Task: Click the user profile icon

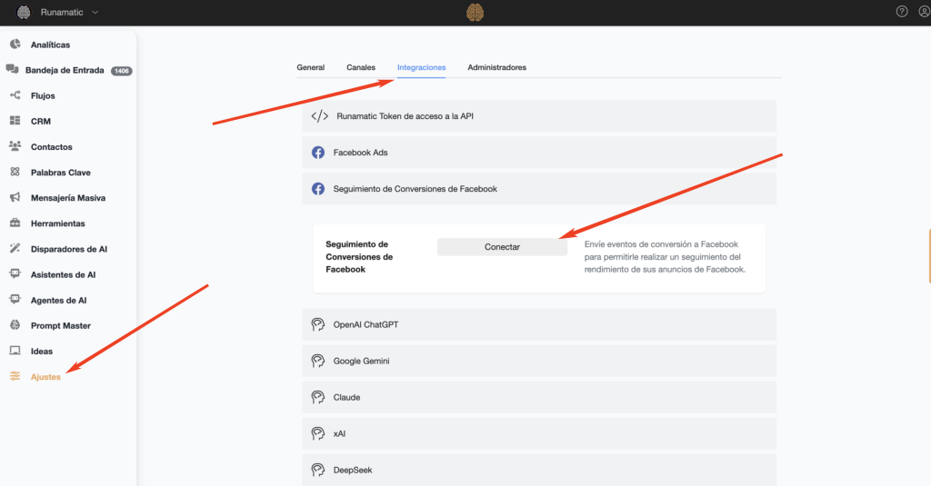Action: (x=924, y=11)
